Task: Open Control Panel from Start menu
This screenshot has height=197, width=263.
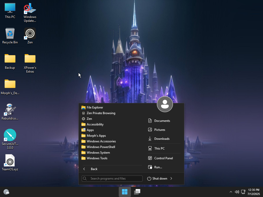Action: 164,158
